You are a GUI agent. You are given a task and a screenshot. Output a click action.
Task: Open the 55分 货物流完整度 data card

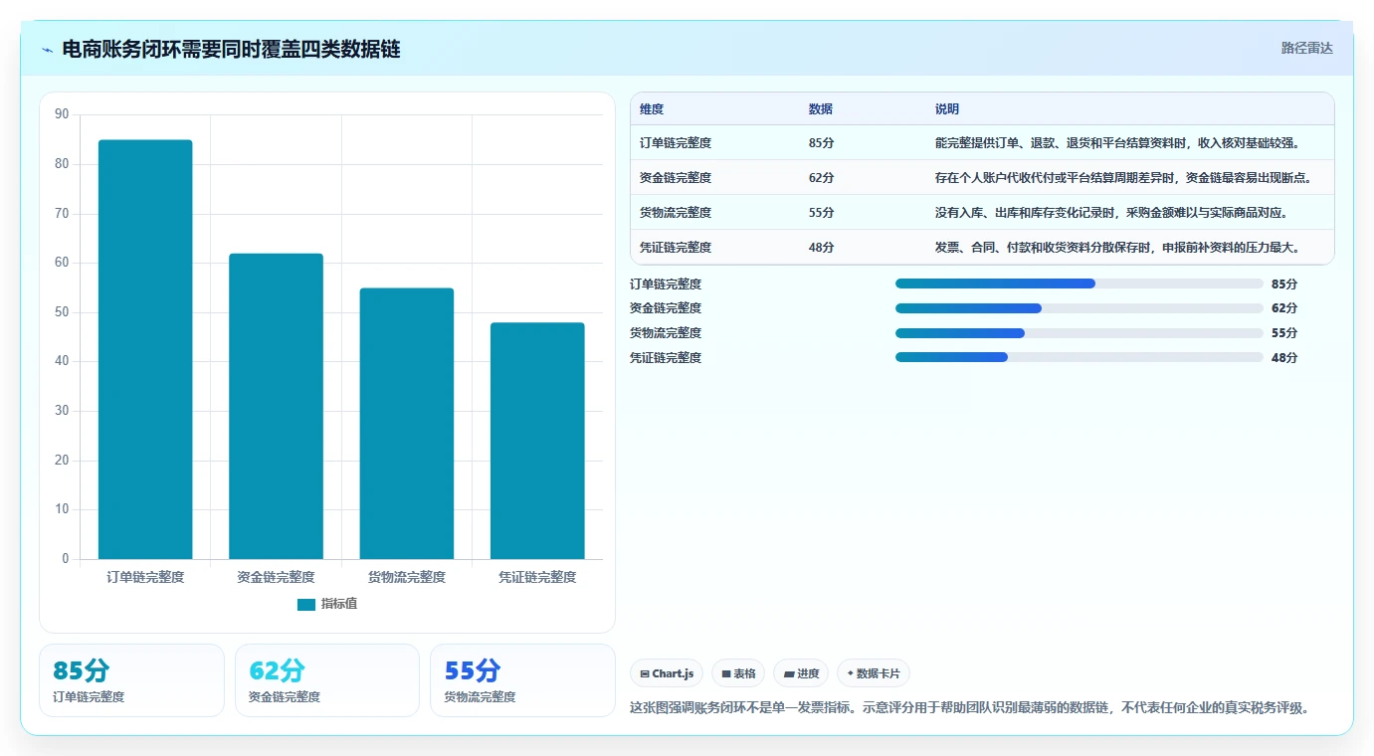tap(522, 680)
